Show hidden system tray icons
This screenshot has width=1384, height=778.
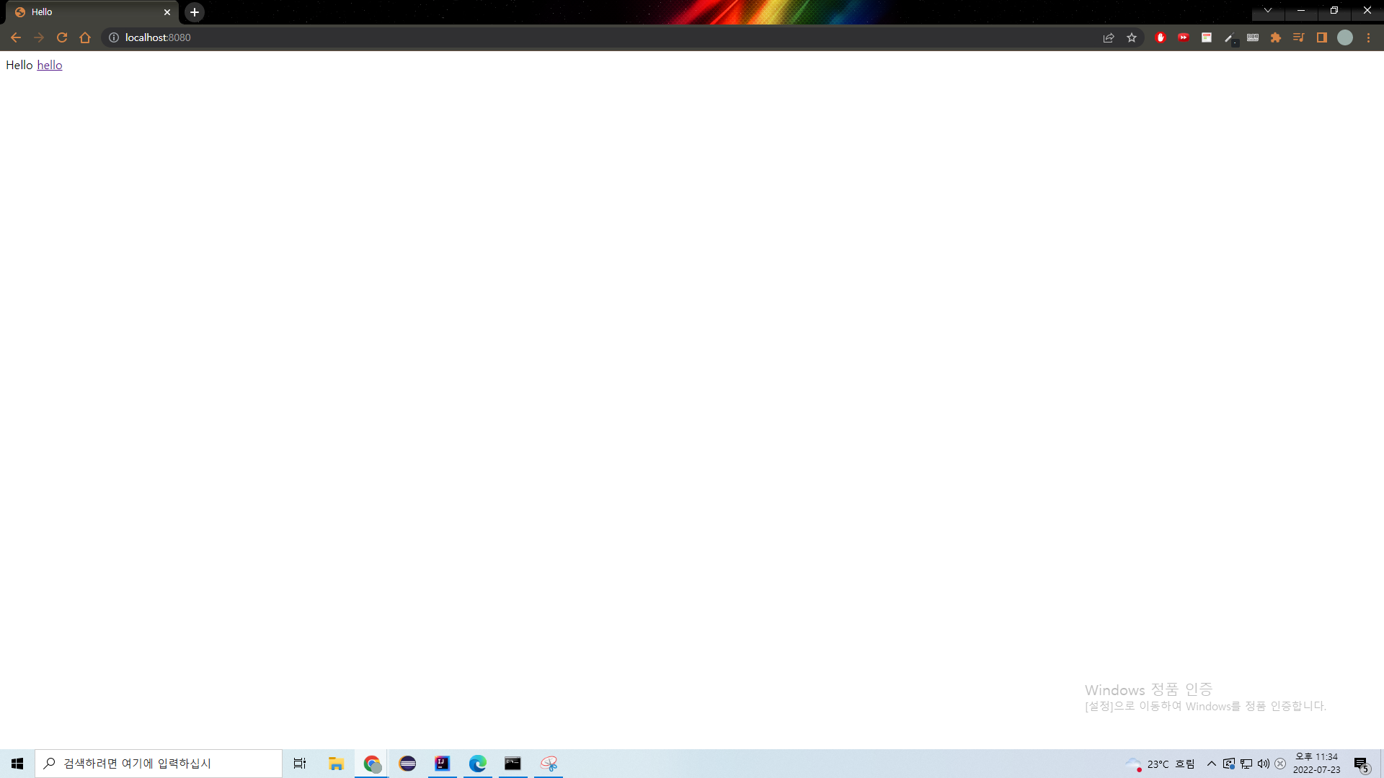(x=1212, y=764)
